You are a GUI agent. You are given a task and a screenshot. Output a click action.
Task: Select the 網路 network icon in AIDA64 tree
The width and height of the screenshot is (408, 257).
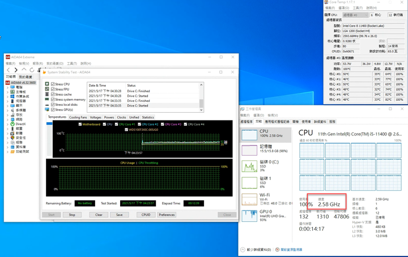pos(12,119)
